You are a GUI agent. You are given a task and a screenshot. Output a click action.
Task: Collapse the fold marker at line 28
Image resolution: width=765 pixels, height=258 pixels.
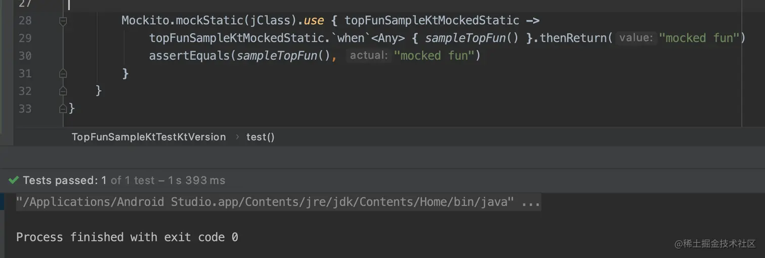(x=63, y=21)
